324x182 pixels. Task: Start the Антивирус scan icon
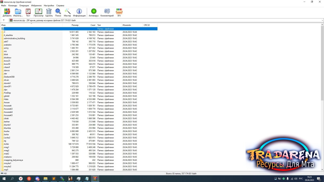click(x=94, y=12)
